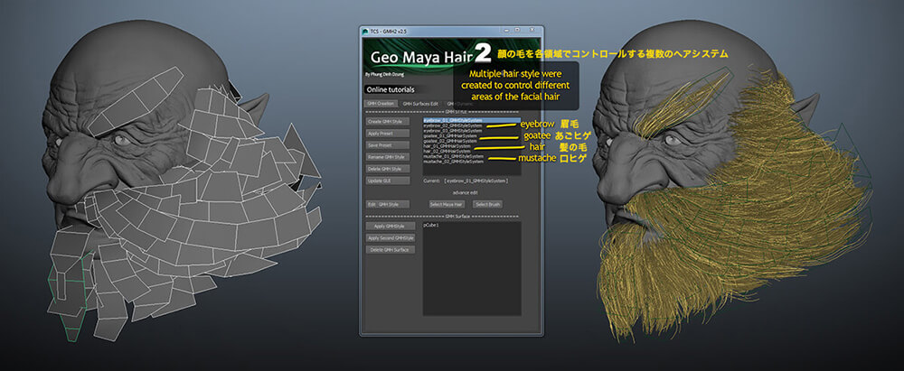The height and width of the screenshot is (371, 904).
Task: Select goatee_02_GMHHairSystem in the style list
Action: [x=472, y=141]
